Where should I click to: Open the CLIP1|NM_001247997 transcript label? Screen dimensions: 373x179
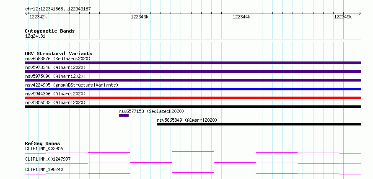coord(48,159)
